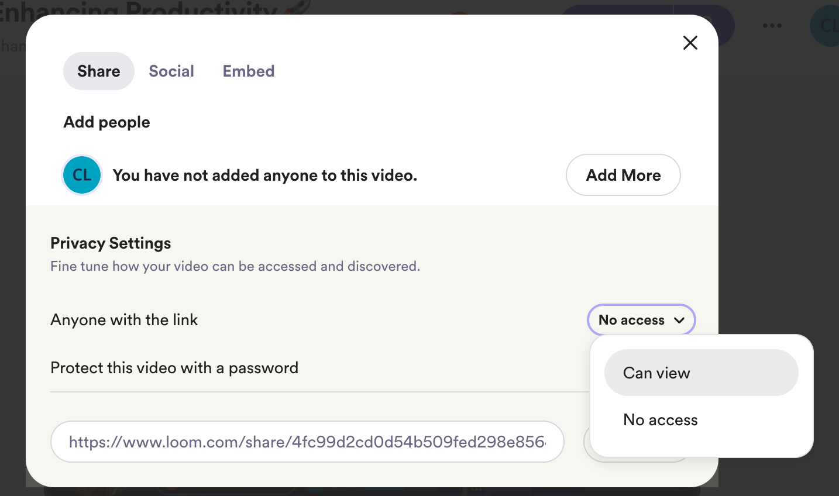
Task: Click the Loom share link field
Action: tap(307, 442)
